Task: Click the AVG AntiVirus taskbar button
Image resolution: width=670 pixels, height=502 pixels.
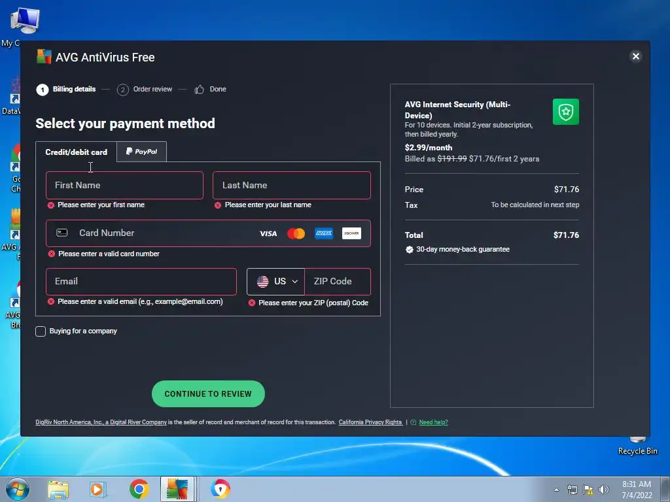Action: tap(178, 489)
